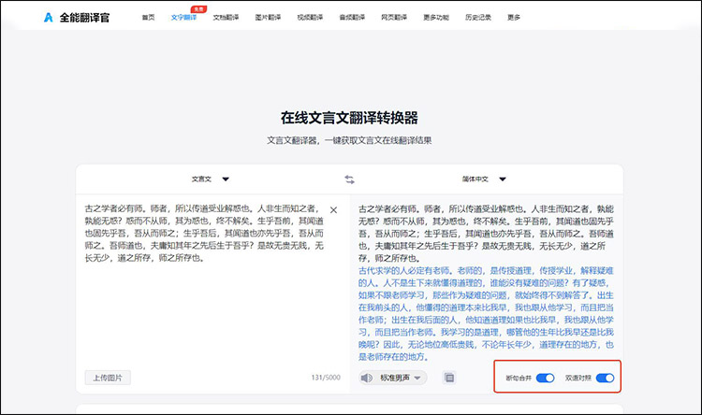Clear the source text with the X icon
Viewport: 702px width, 415px height.
coord(333,209)
